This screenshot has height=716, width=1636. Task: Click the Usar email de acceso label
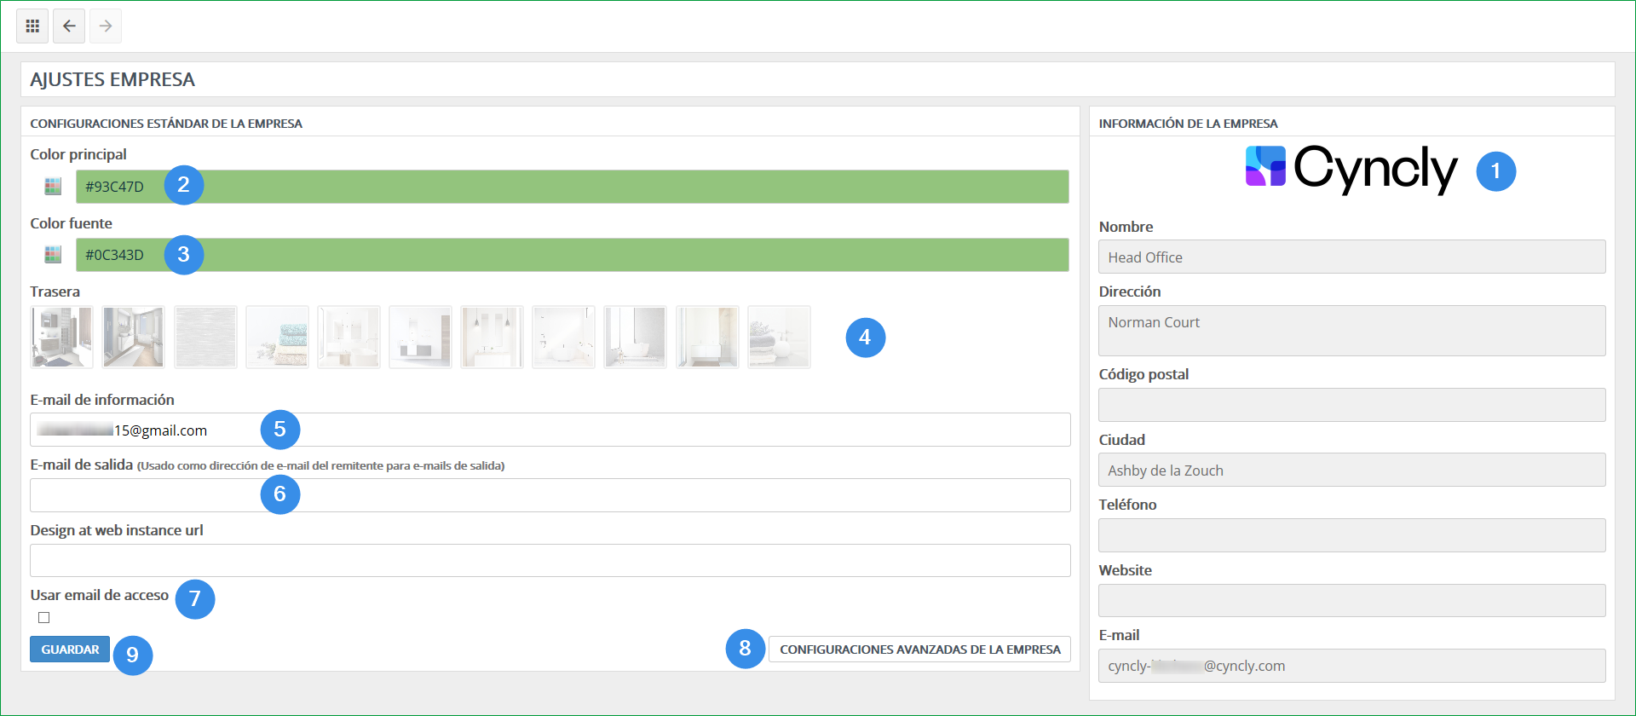(x=100, y=595)
